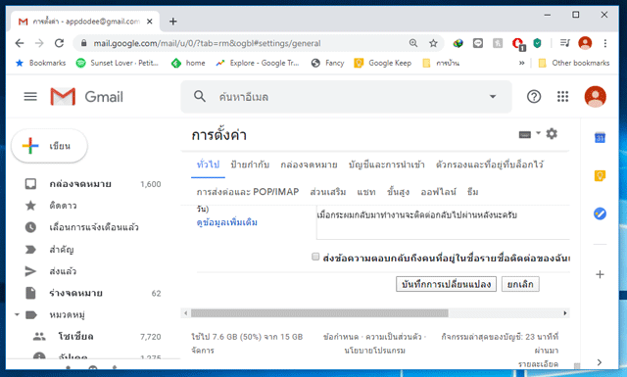Open the รายละเอียด account activity link
Image resolution: width=627 pixels, height=377 pixels.
click(538, 364)
